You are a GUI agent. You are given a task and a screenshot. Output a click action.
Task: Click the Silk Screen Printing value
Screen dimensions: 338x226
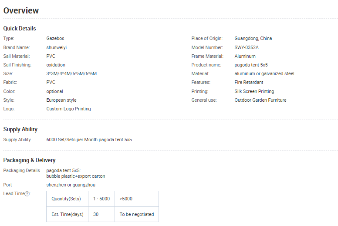[x=254, y=91]
